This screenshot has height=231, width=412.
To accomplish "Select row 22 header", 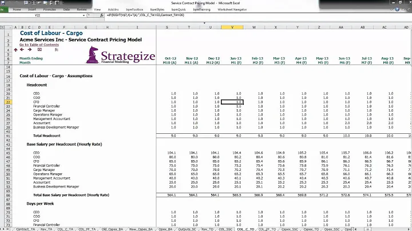I will tap(8, 102).
